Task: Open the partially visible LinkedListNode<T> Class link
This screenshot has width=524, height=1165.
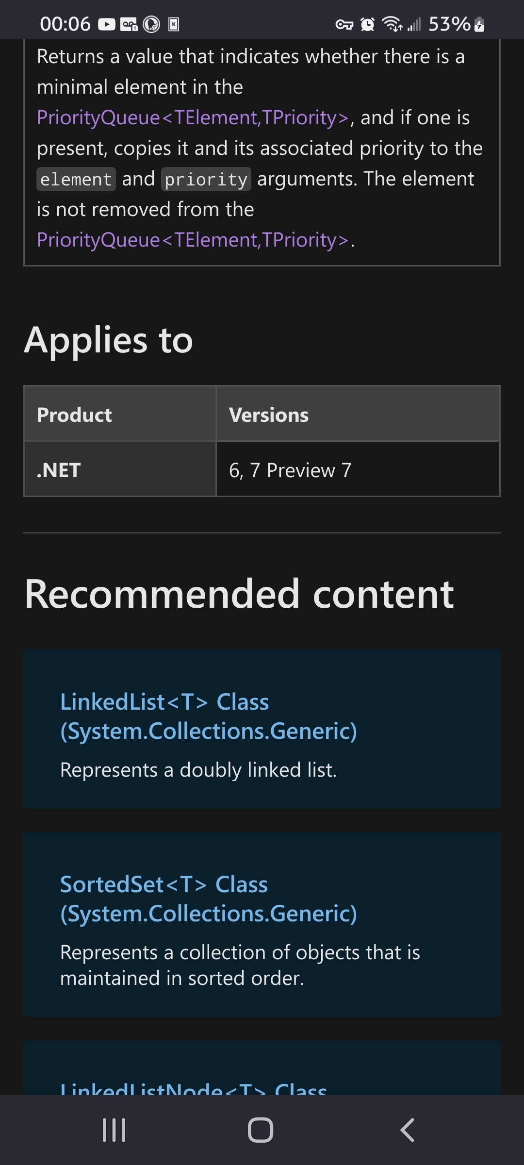Action: pos(194,1088)
